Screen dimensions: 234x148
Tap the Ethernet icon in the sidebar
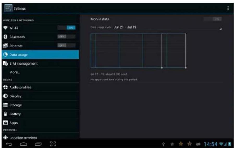[5, 46]
